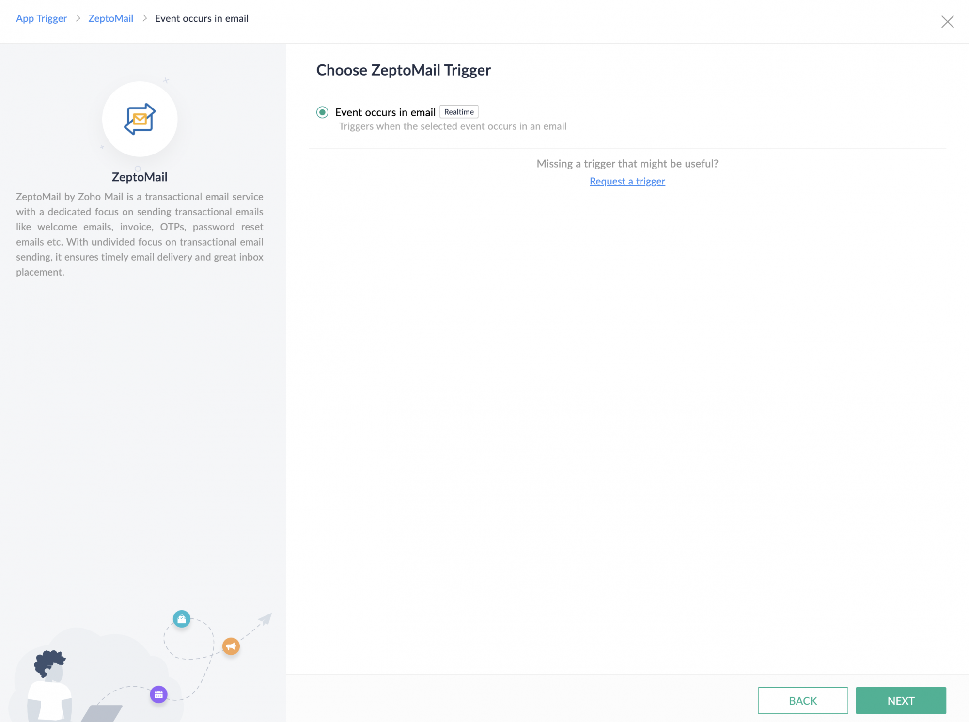Click the orange megaphone icon
The height and width of the screenshot is (722, 969).
point(231,646)
